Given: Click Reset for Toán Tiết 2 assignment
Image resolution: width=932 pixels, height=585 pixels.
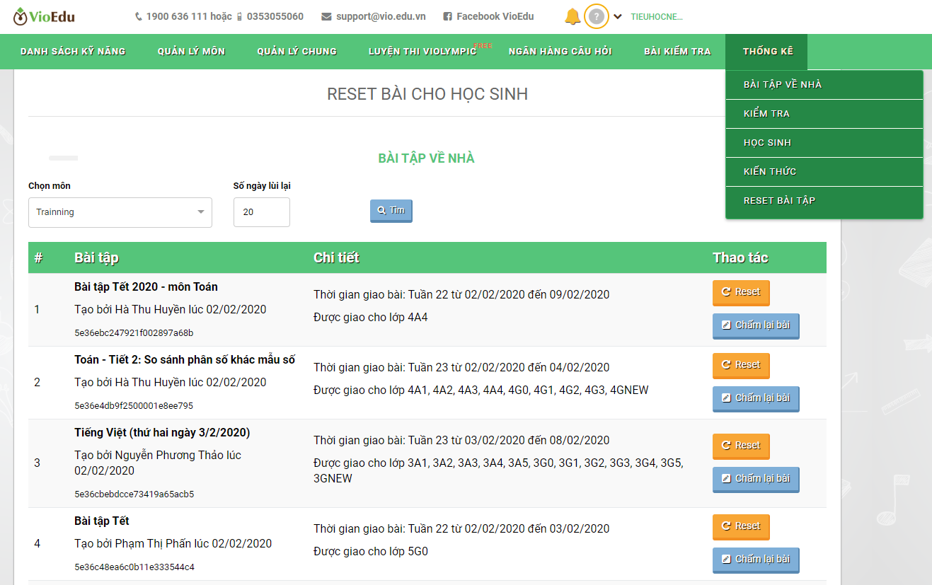Looking at the screenshot, I should (x=740, y=365).
